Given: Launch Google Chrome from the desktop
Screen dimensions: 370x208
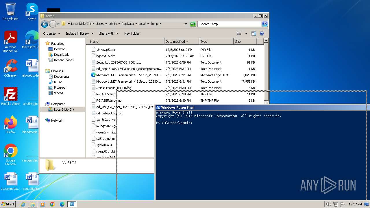Looking at the screenshot, I should pos(10,155).
